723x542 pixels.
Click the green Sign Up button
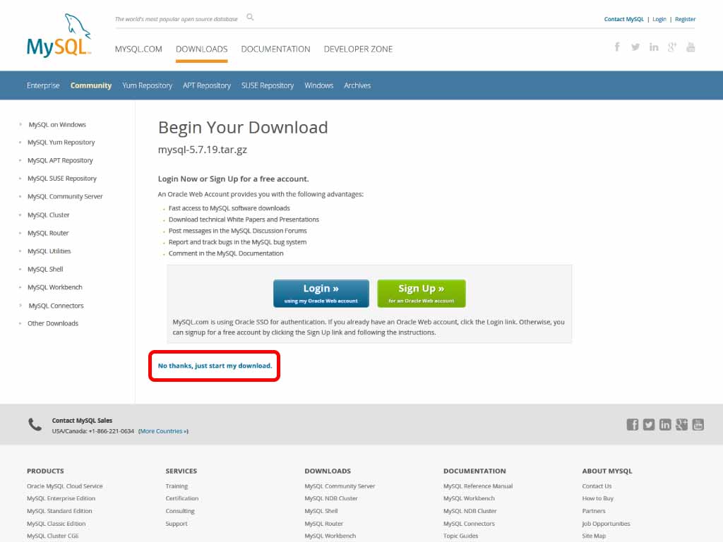click(422, 293)
